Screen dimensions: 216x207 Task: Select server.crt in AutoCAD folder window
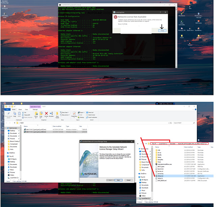tap(159, 171)
